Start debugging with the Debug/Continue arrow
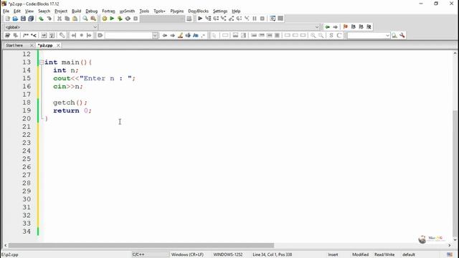 coord(200,19)
